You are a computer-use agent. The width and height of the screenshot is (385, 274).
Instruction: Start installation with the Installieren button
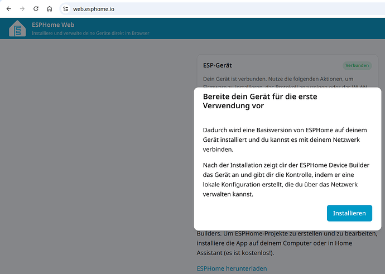coord(349,213)
